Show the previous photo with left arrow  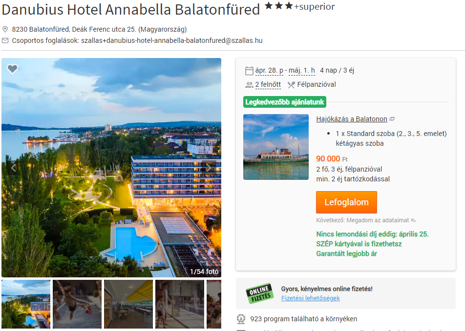[13, 168]
